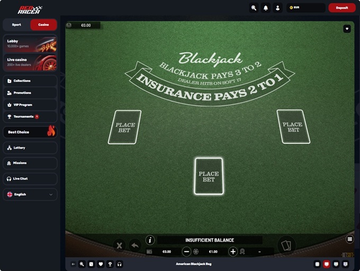Open Missions in the sidebar
Screen dimensions: 360x271
point(30,163)
